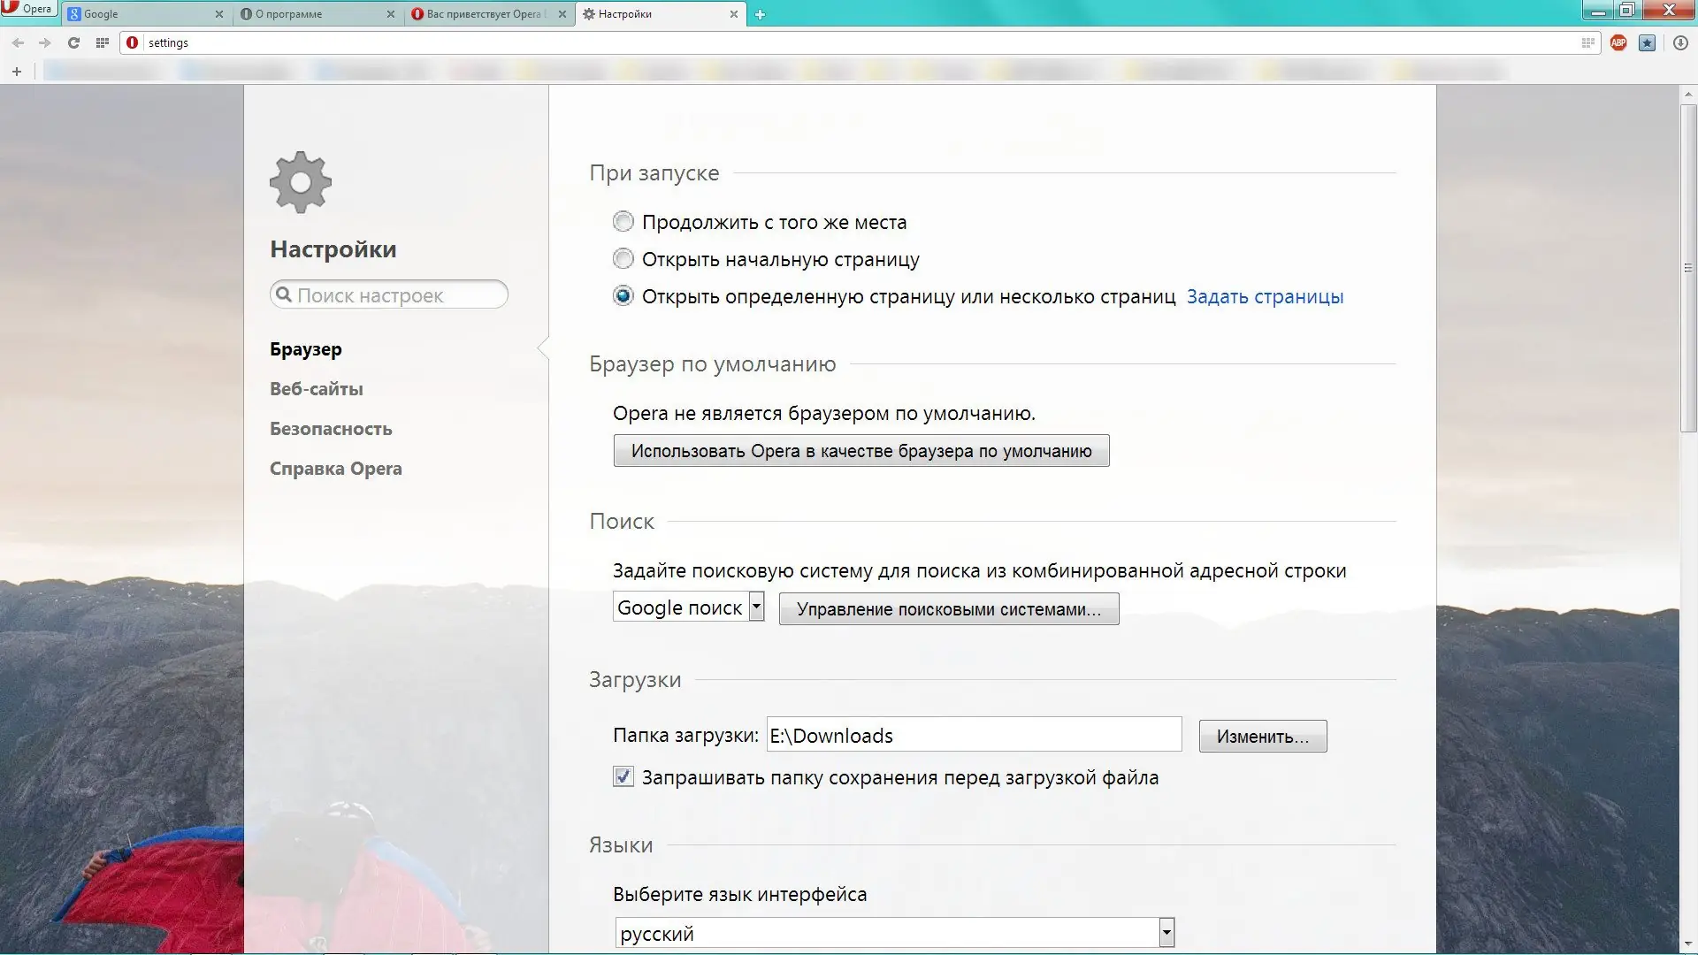Screen dimensions: 1698x955
Task: Click the blue star bookmarks extension icon
Action: click(x=1647, y=42)
